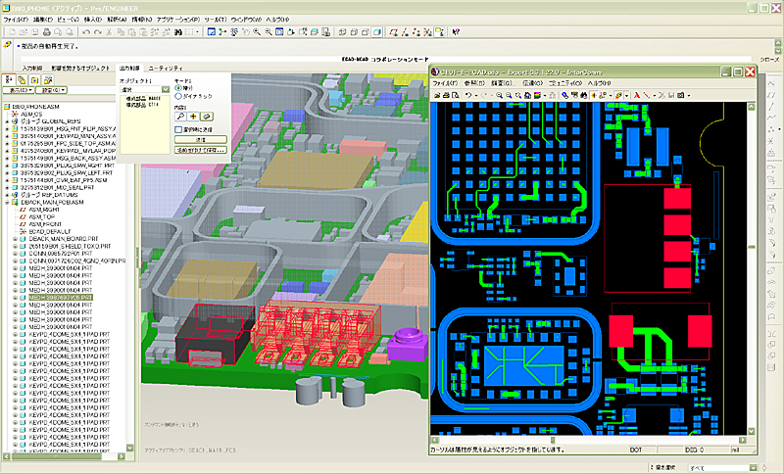The width and height of the screenshot is (784, 474).
Task: Click the yellow plus icon in the output control panel
Action: 193,115
